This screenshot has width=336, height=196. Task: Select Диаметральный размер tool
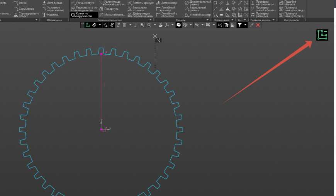tap(198, 3)
